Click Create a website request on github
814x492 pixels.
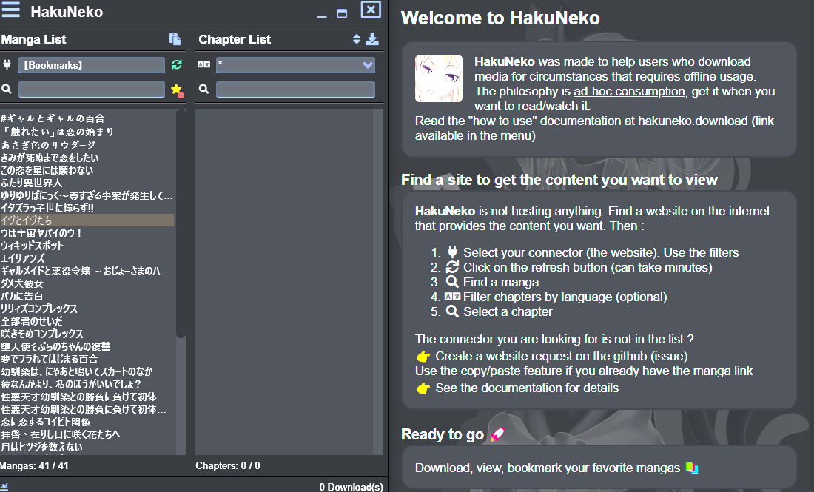561,356
